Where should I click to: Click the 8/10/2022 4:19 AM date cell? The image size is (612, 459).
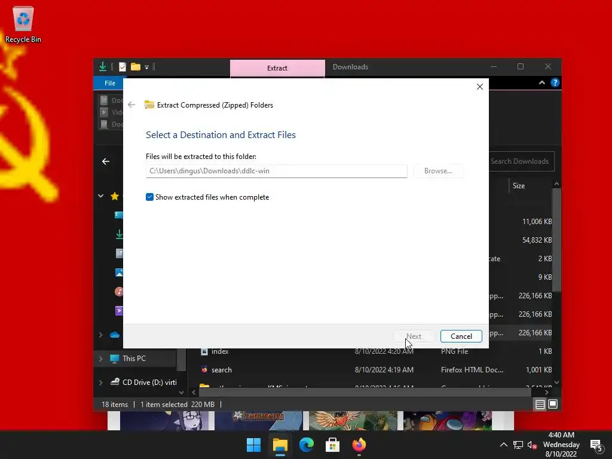point(384,369)
